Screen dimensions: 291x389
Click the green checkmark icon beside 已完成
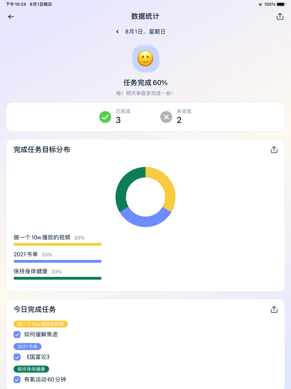click(105, 117)
